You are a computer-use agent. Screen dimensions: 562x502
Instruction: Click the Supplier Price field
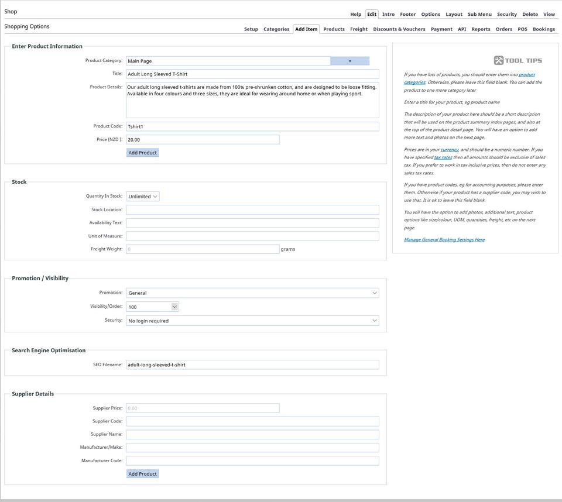point(203,408)
